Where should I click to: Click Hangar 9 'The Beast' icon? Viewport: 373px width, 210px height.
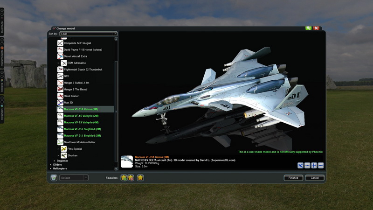[60, 89]
